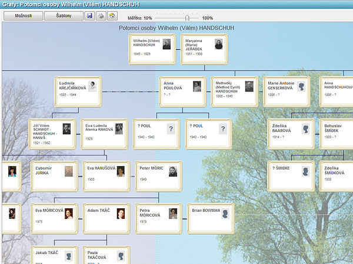Click ? ŠMIDKE silhouette icon
The width and height of the screenshot is (353, 264).
pos(305,171)
